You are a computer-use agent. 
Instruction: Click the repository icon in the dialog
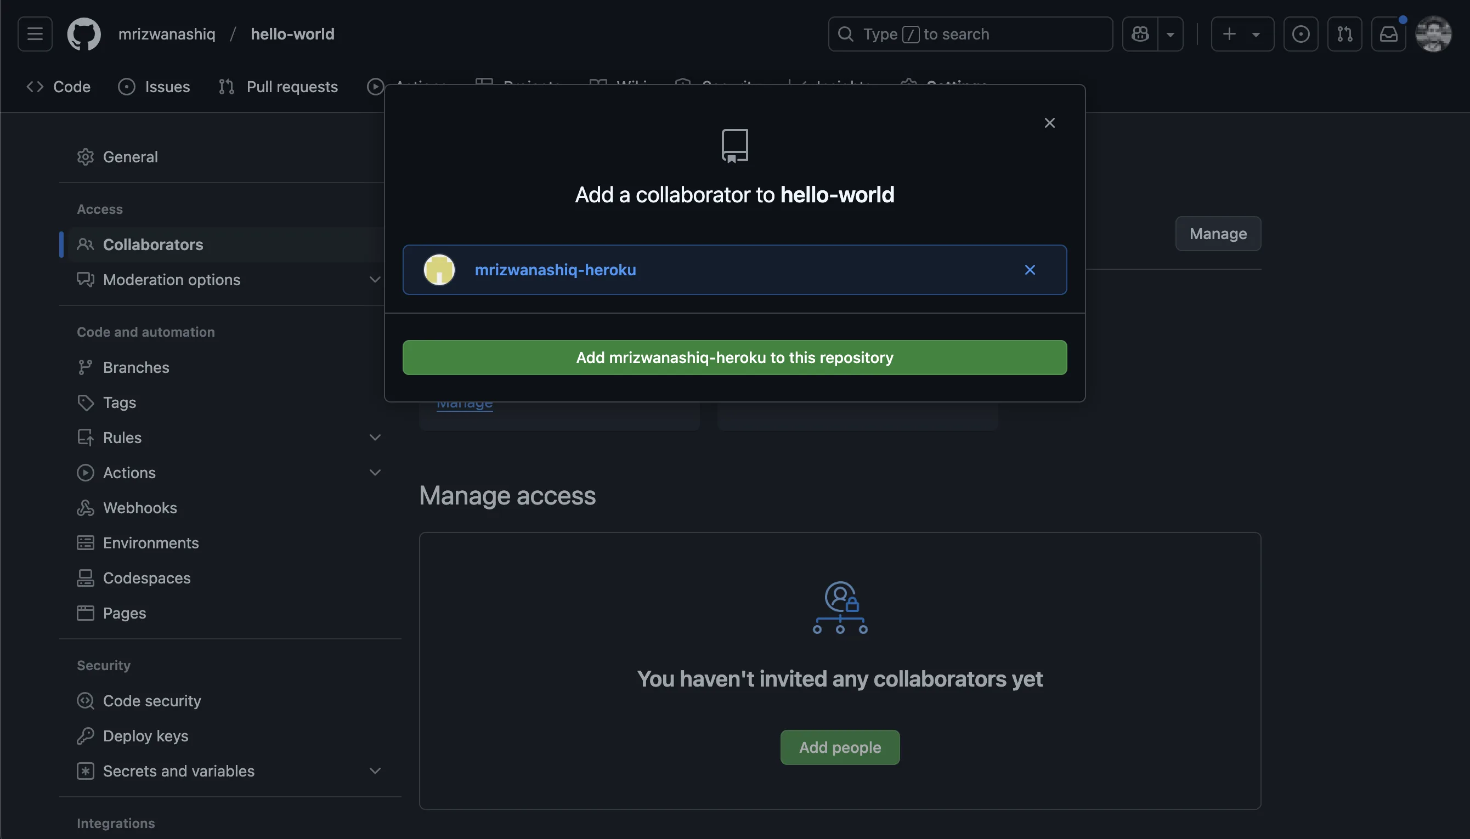tap(734, 145)
